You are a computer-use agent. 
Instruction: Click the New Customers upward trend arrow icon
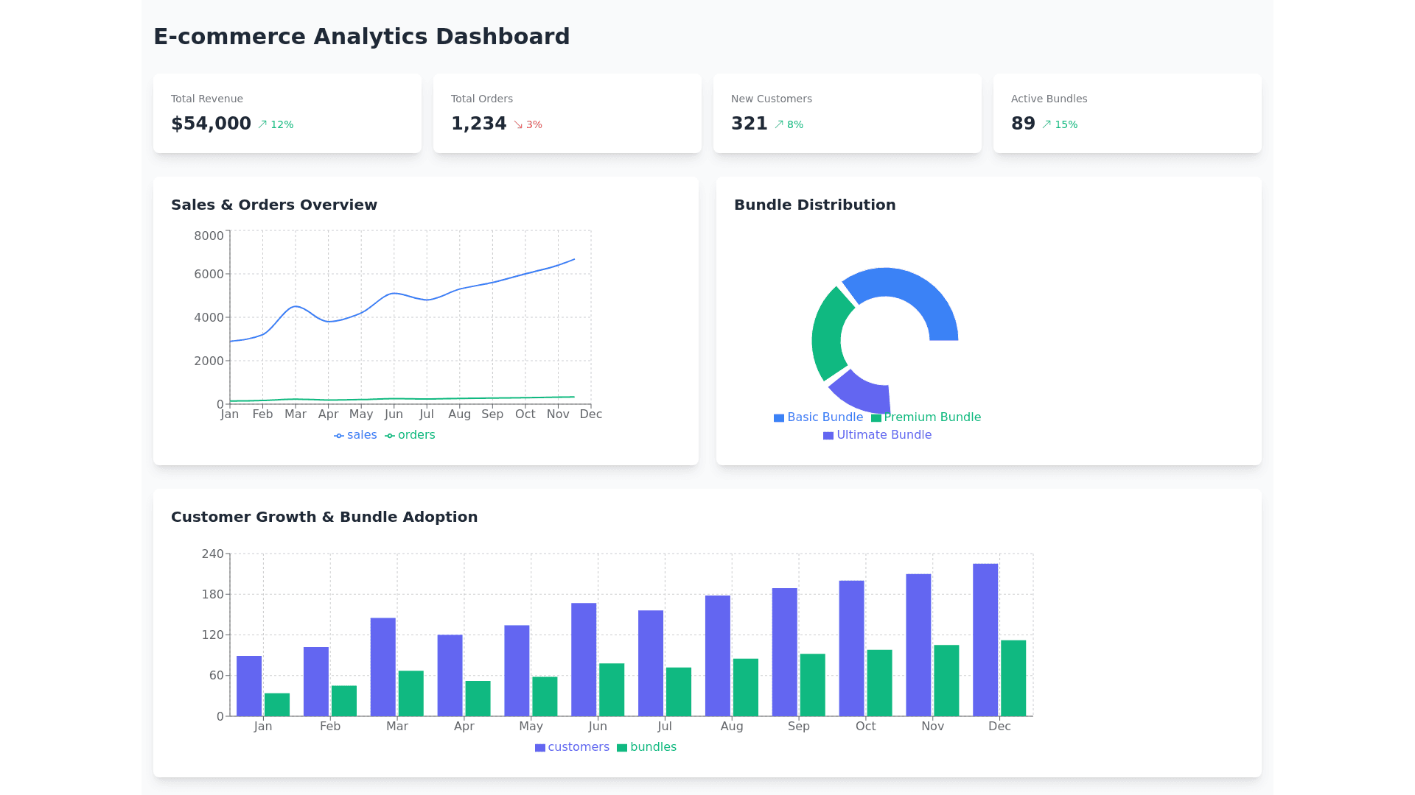click(x=779, y=124)
